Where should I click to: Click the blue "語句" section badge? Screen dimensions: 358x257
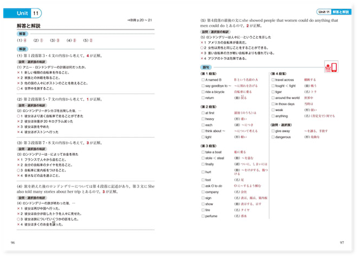click(x=206, y=67)
